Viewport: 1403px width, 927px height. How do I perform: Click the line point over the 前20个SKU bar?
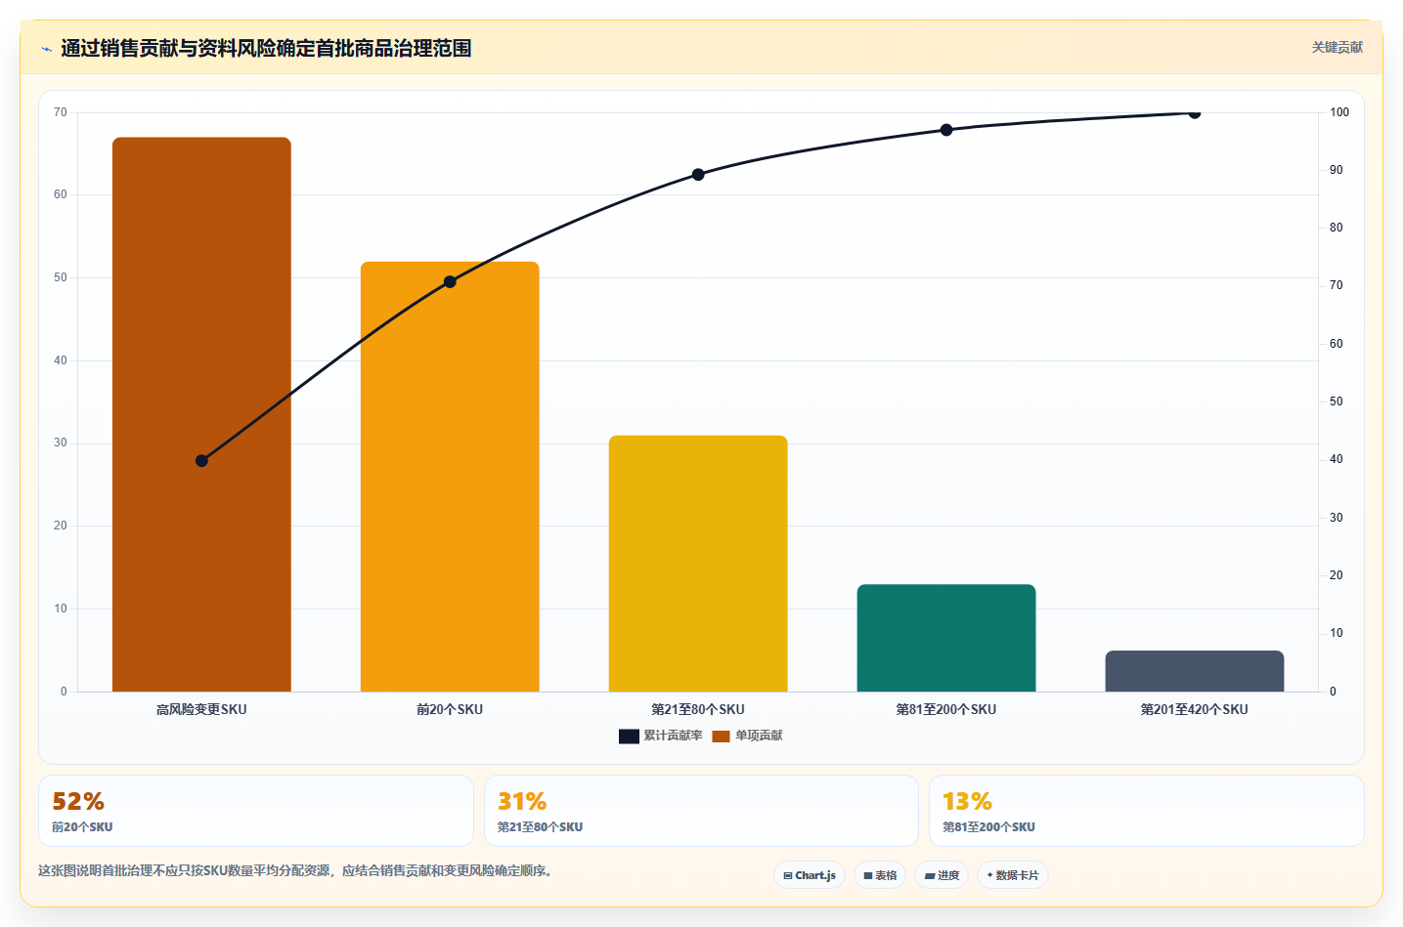pyautogui.click(x=450, y=281)
